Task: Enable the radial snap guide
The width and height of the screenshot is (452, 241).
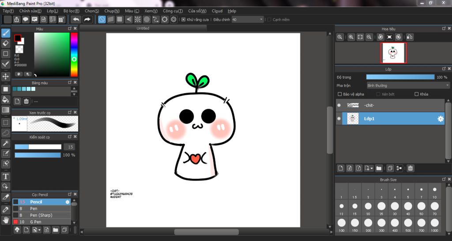Action: coord(138,19)
